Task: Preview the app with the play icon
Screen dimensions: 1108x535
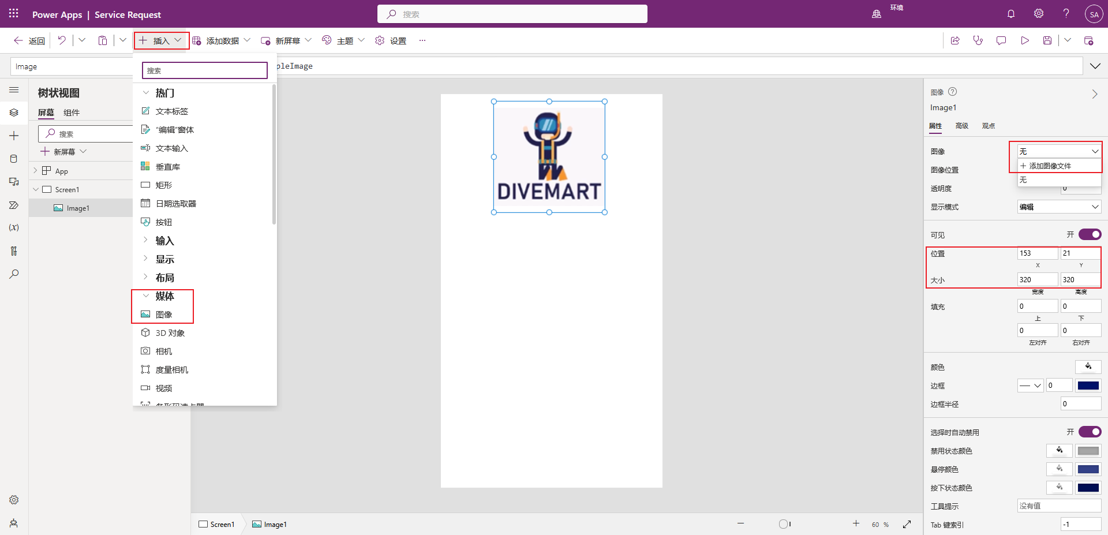Action: 1025,40
